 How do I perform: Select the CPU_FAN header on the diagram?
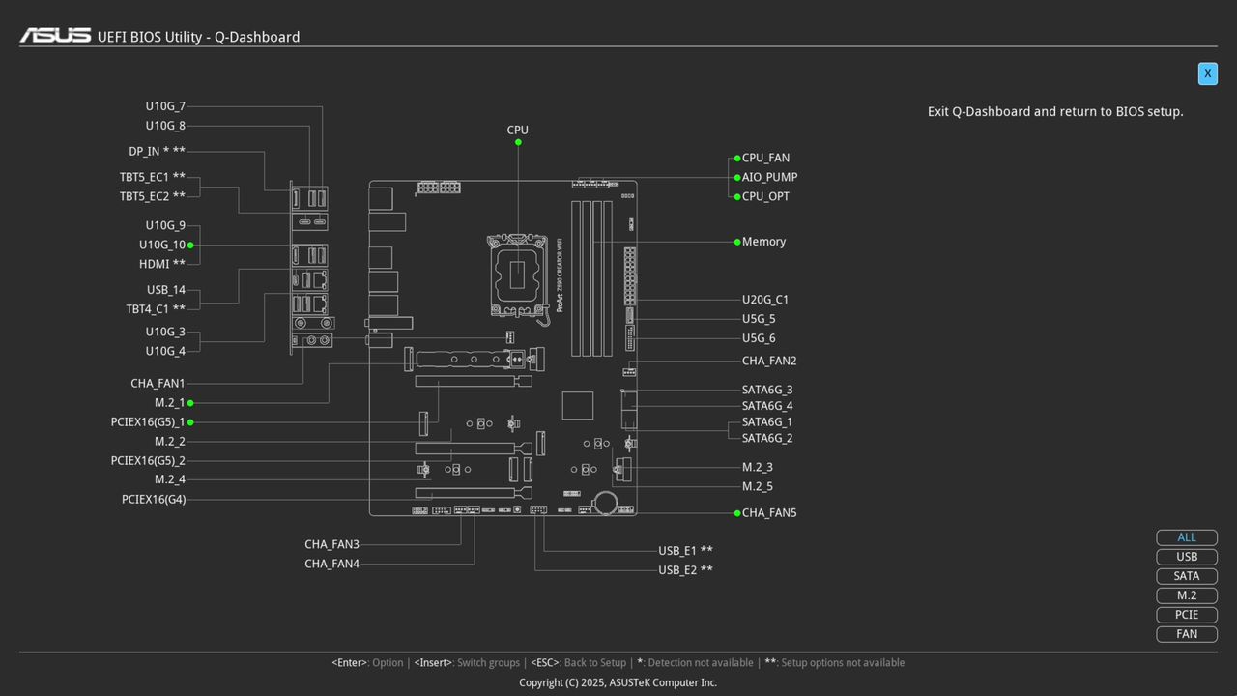(x=764, y=158)
